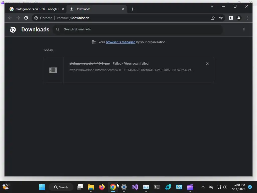The image size is (257, 193).
Task: Reload the downloads page
Action: click(x=26, y=18)
